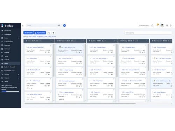
Task: Open the tasks checkmark notification icon
Action: [157, 25]
